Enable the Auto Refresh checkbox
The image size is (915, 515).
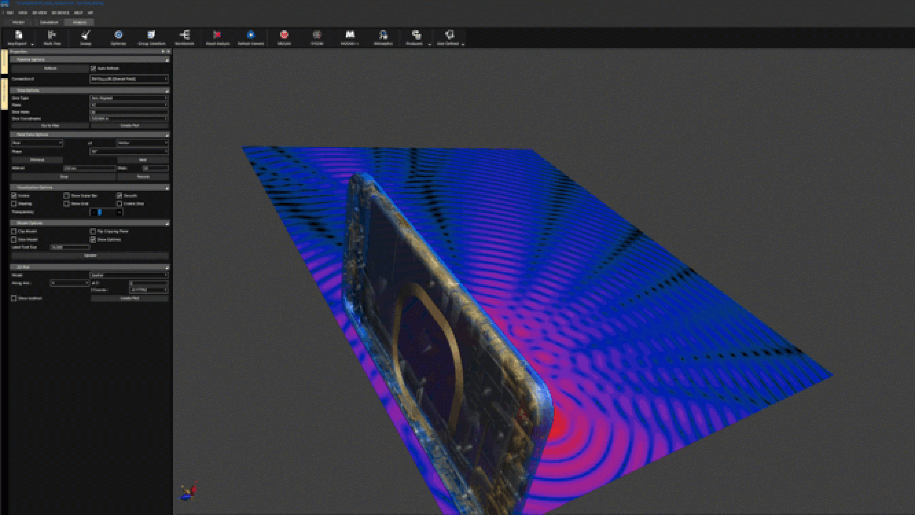click(x=94, y=68)
